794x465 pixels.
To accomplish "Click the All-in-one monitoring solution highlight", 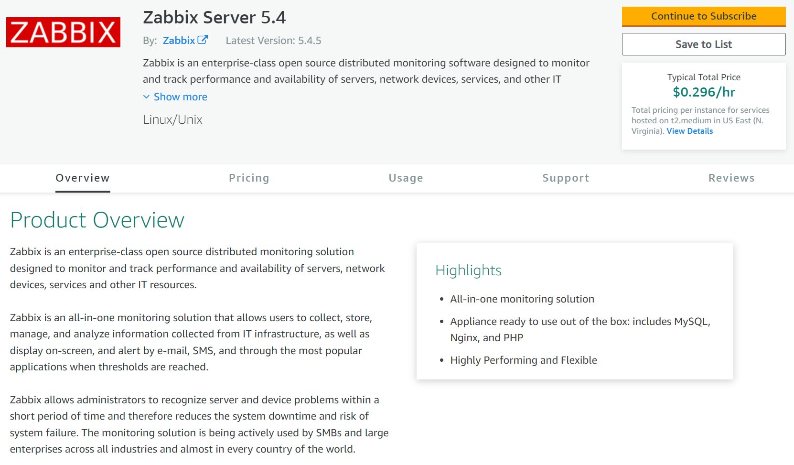I will [x=522, y=299].
